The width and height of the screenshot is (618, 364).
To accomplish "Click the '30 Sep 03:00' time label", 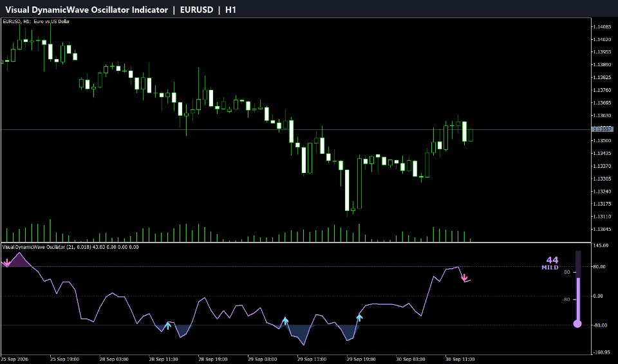I will [x=411, y=359].
